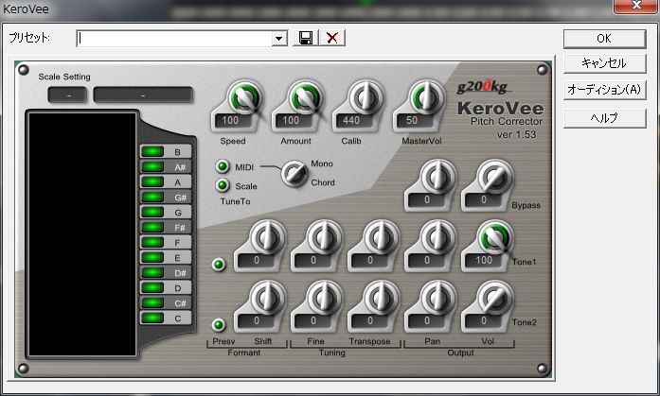Click the Tone1 Pan knob
Viewport: 660px width, 396px height.
438,238
